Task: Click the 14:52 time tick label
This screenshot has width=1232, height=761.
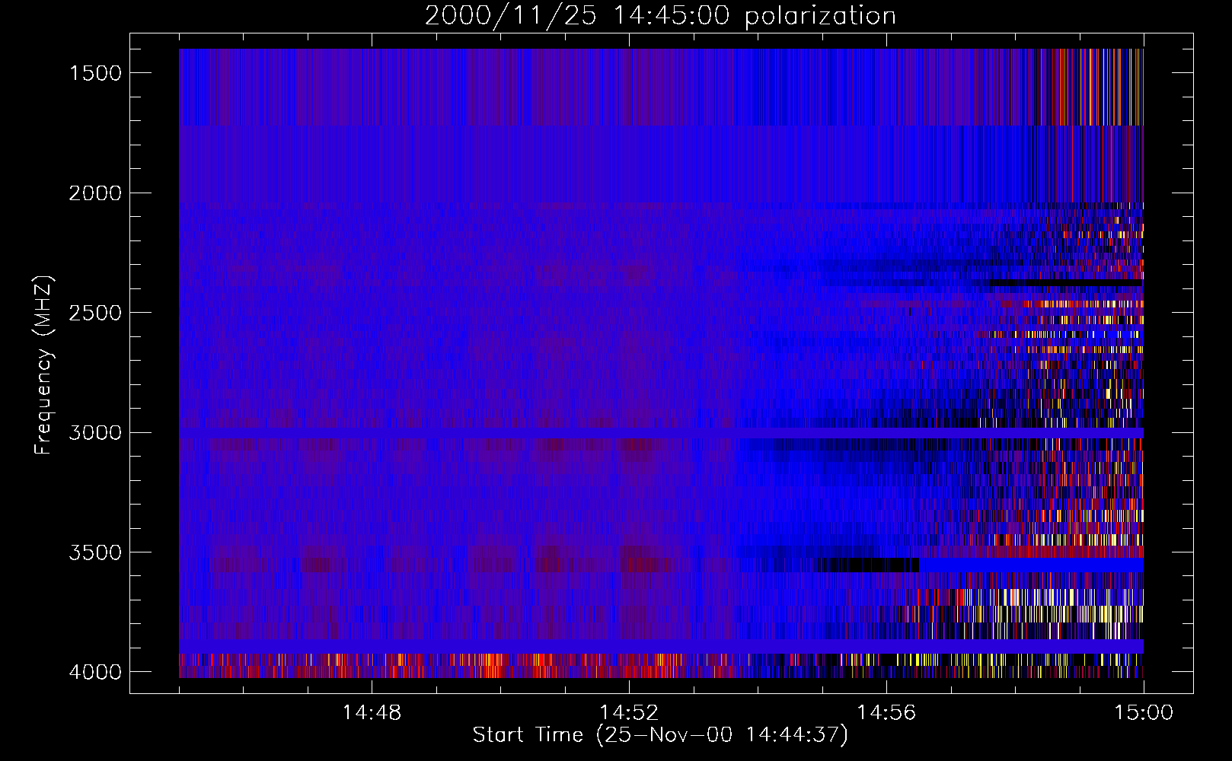Action: tap(629, 713)
